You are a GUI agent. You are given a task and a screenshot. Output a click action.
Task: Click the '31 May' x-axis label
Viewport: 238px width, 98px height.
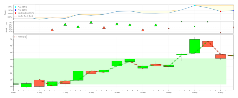[221, 92]
